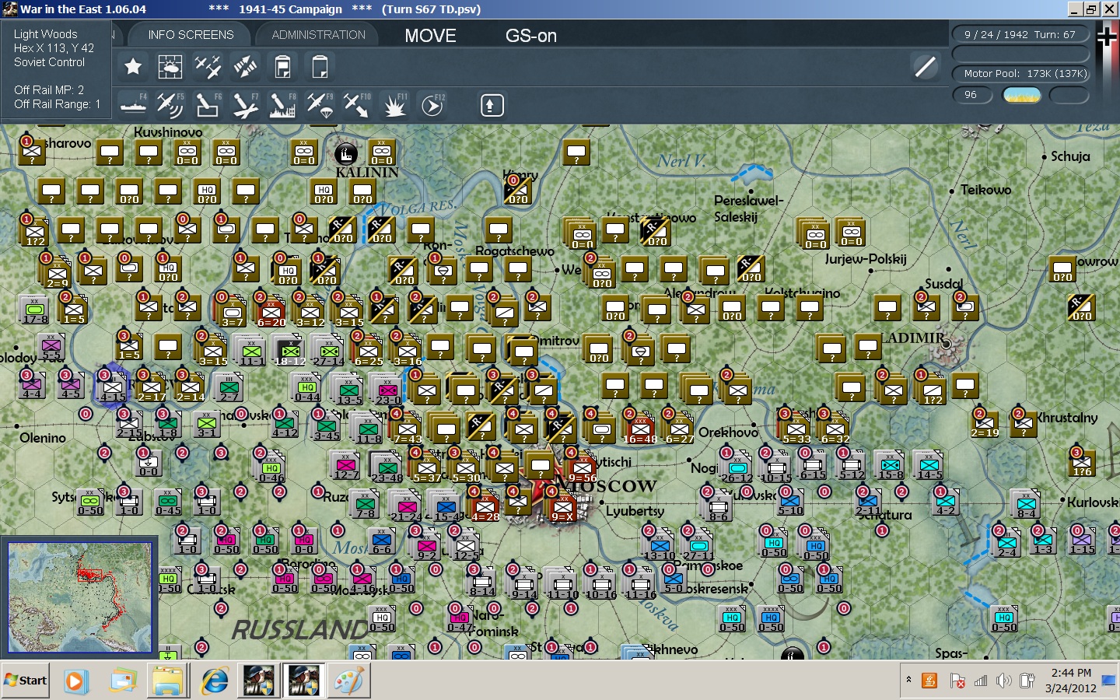The width and height of the screenshot is (1120, 700).
Task: Click the minimap overview of Russia
Action: [80, 597]
